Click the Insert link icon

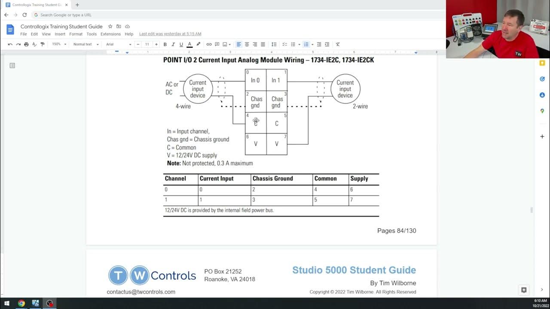tap(209, 44)
